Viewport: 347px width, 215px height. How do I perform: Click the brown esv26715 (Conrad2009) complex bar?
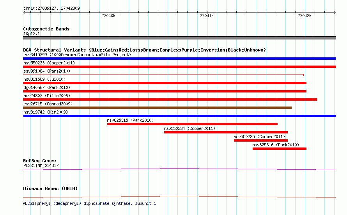coord(158,108)
